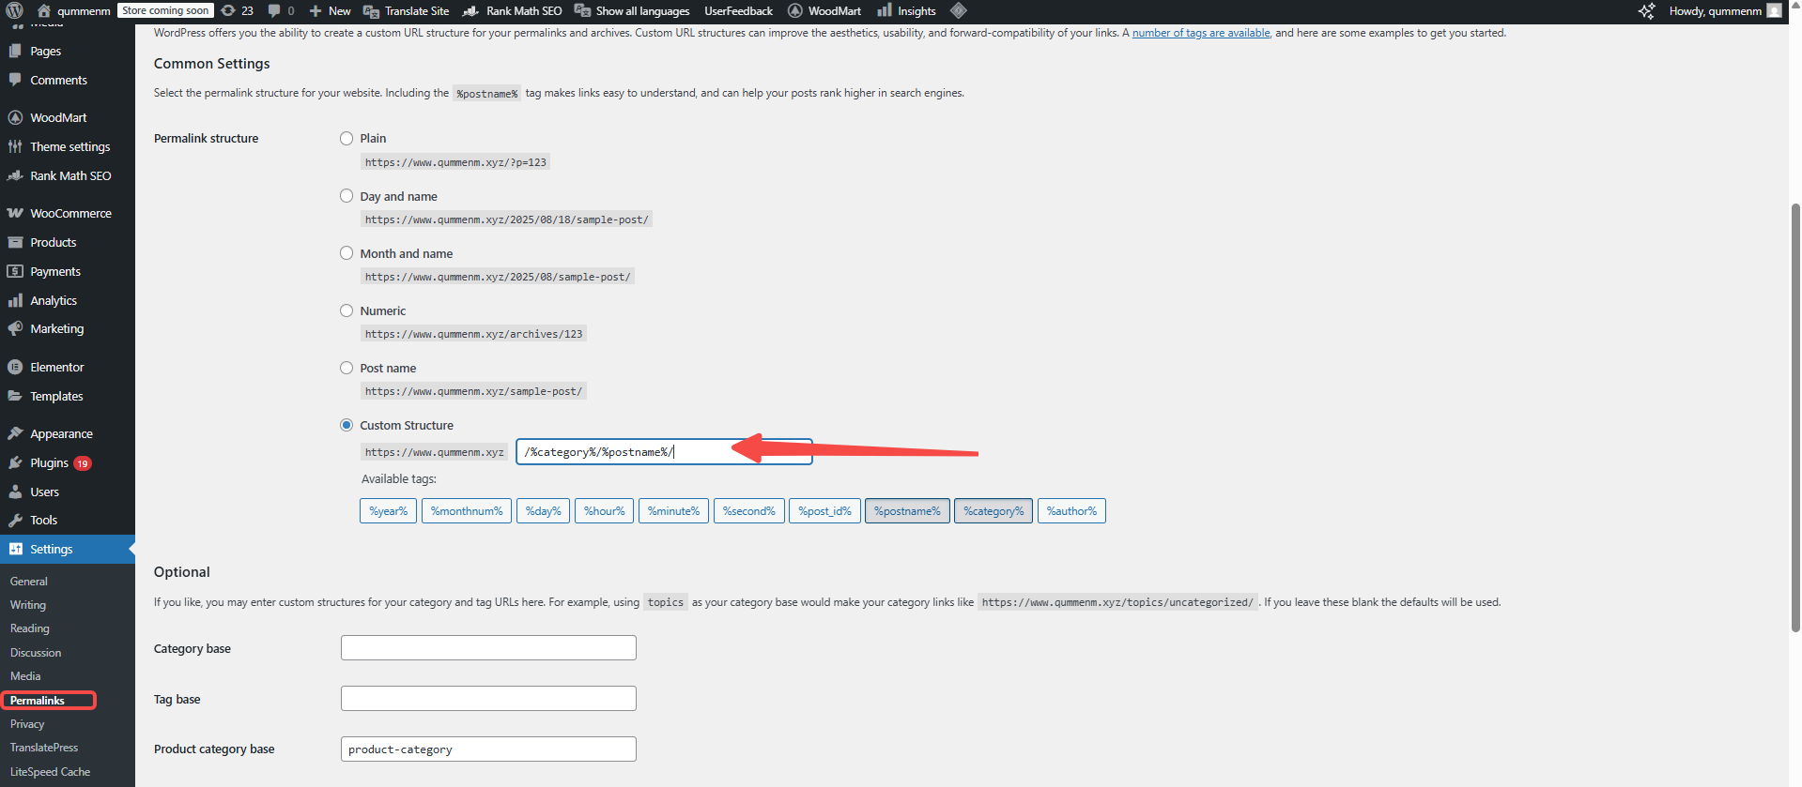Add the %second% tag
Image resolution: width=1802 pixels, height=787 pixels.
(x=748, y=511)
